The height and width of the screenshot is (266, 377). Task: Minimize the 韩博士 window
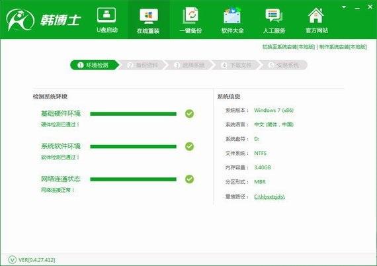357,8
